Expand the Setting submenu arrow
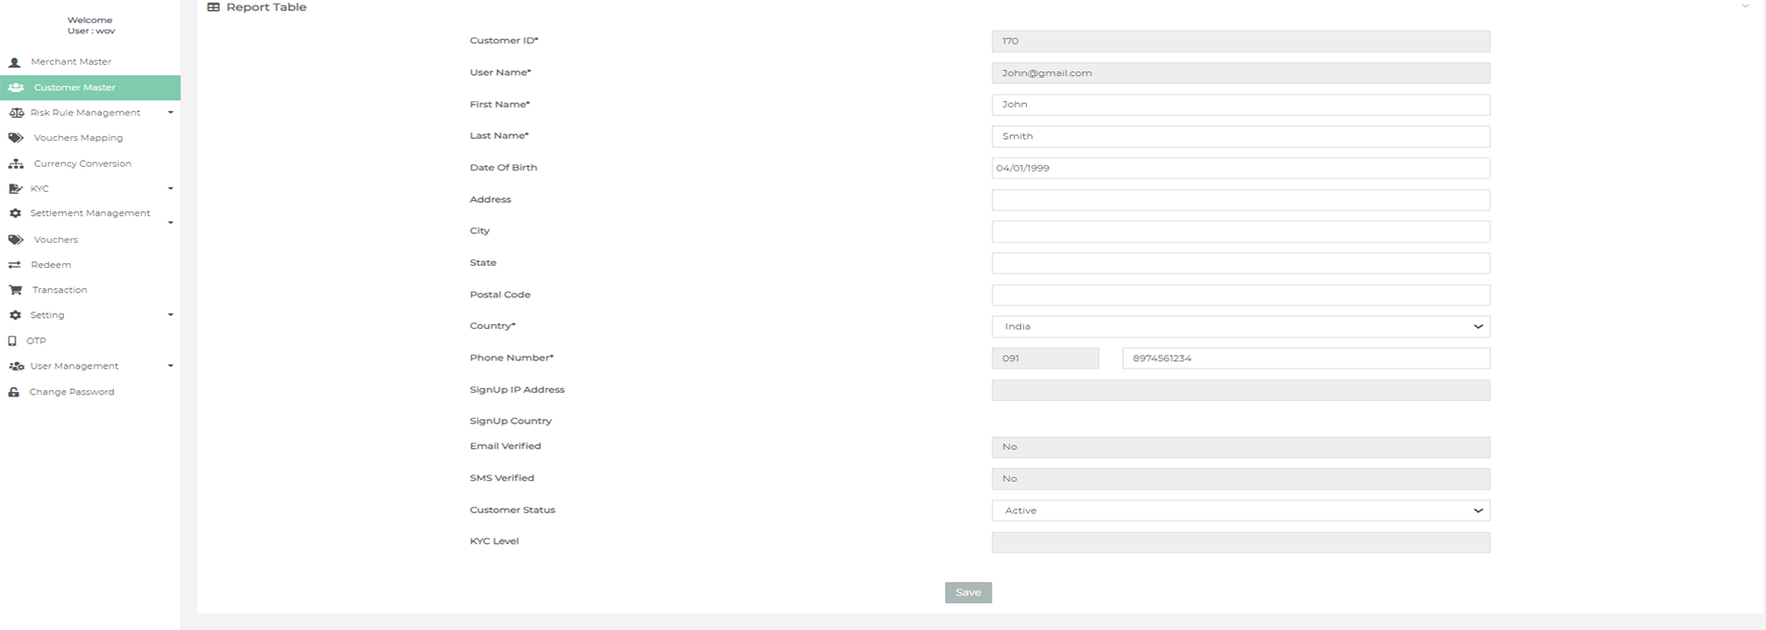This screenshot has height=630, width=1766. 171,315
